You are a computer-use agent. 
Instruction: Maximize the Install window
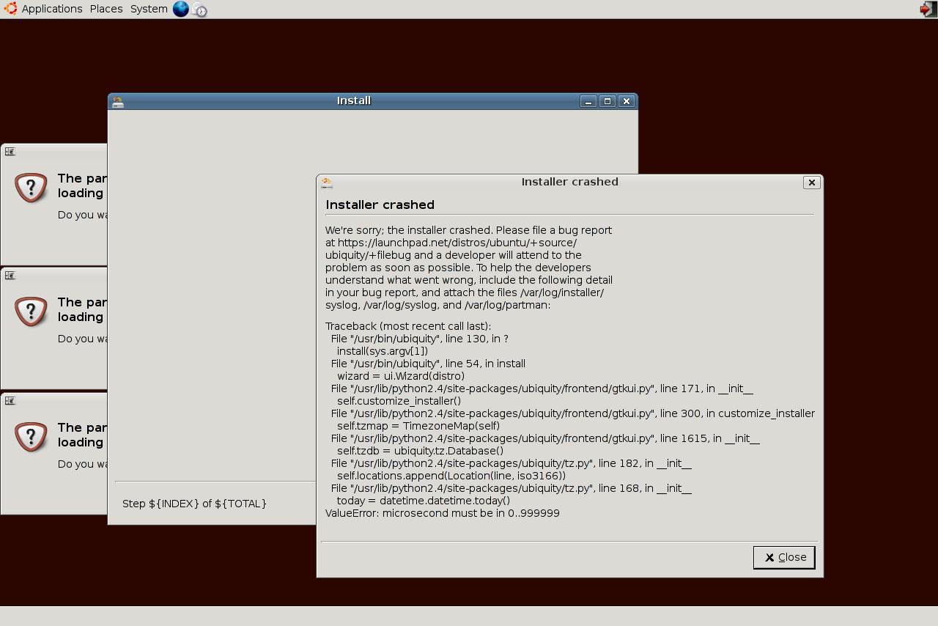coord(608,101)
